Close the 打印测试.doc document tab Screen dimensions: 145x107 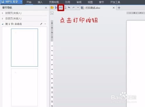pos(114,8)
